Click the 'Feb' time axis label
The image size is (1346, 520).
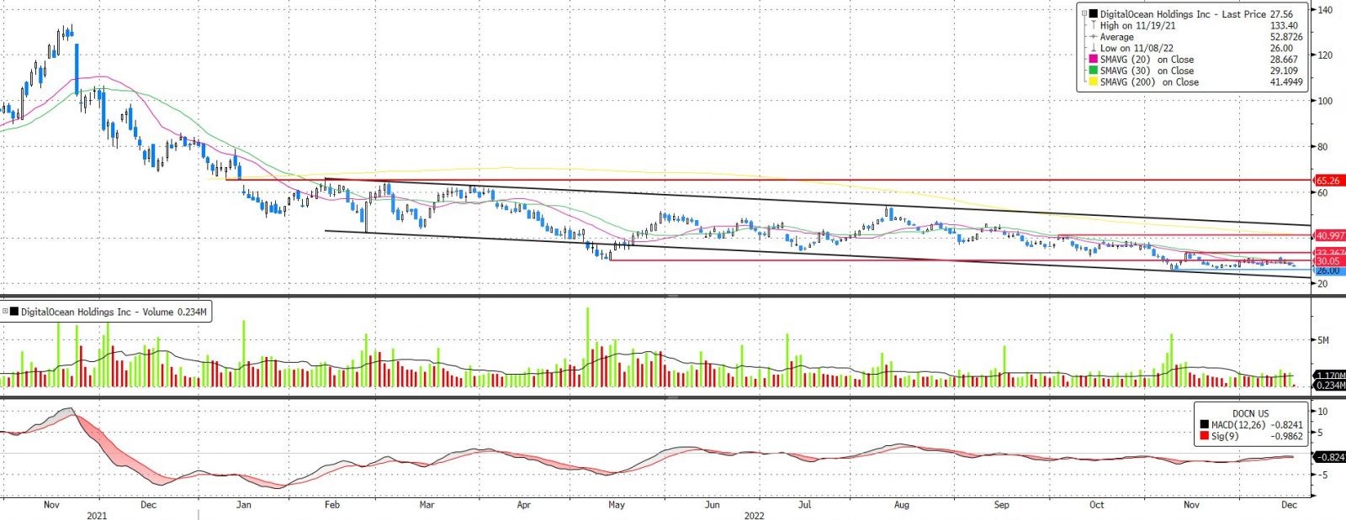(332, 505)
